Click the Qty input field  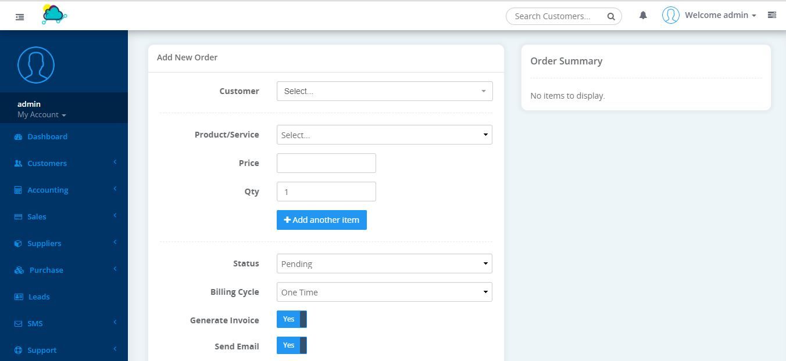(326, 192)
